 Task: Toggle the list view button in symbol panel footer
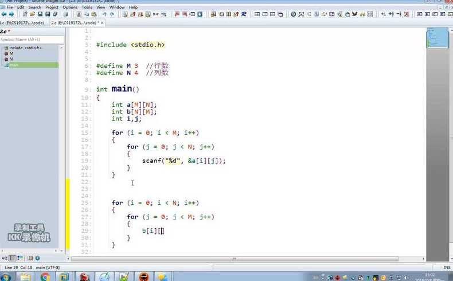(x=12, y=258)
